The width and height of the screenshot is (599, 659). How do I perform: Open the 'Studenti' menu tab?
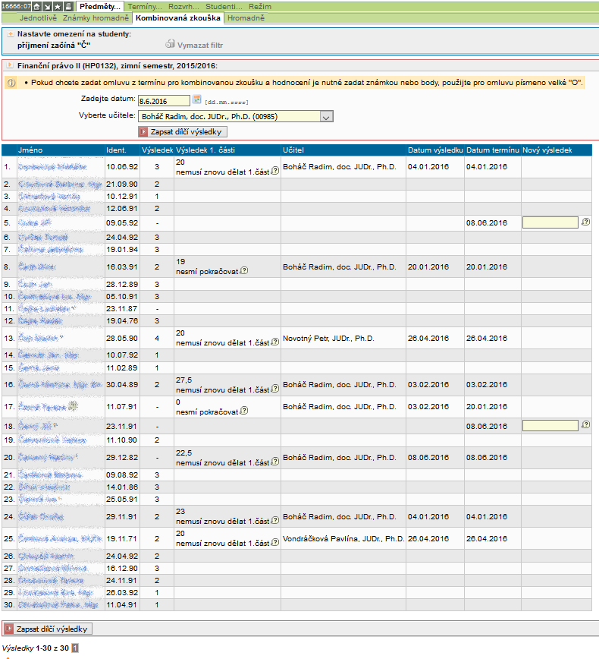coord(224,6)
